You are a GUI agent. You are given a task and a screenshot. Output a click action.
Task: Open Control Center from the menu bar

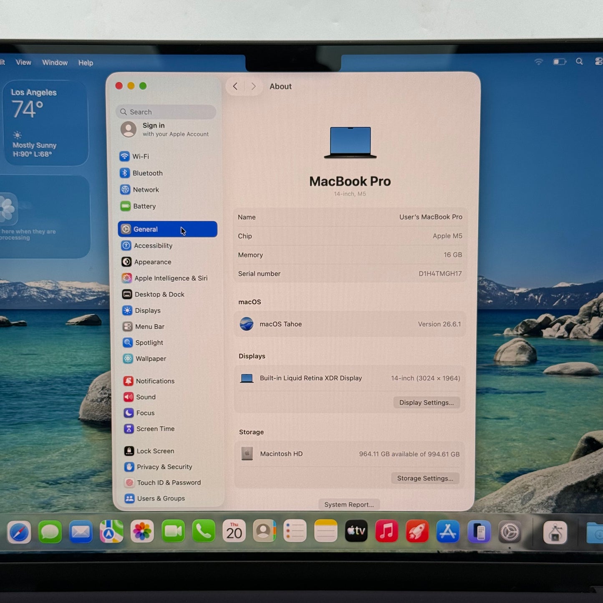pyautogui.click(x=598, y=62)
